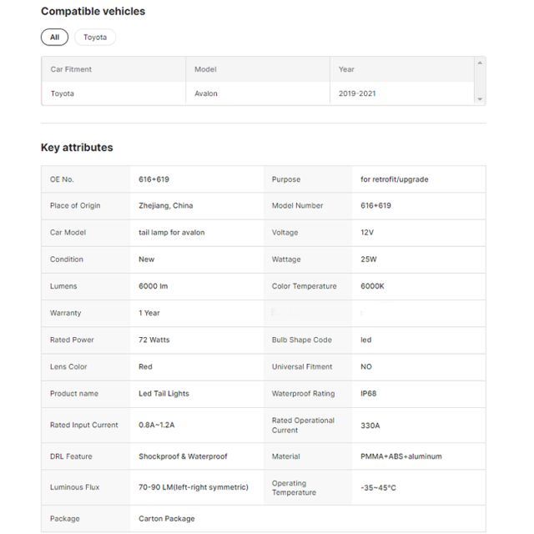Click the fitment table scroll-up arrow
Screen dimensions: 534x534
point(480,63)
